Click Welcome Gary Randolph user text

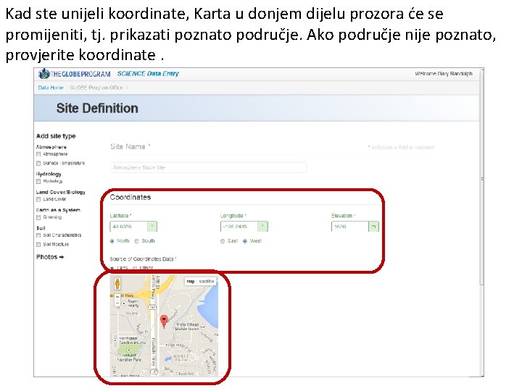(x=444, y=73)
